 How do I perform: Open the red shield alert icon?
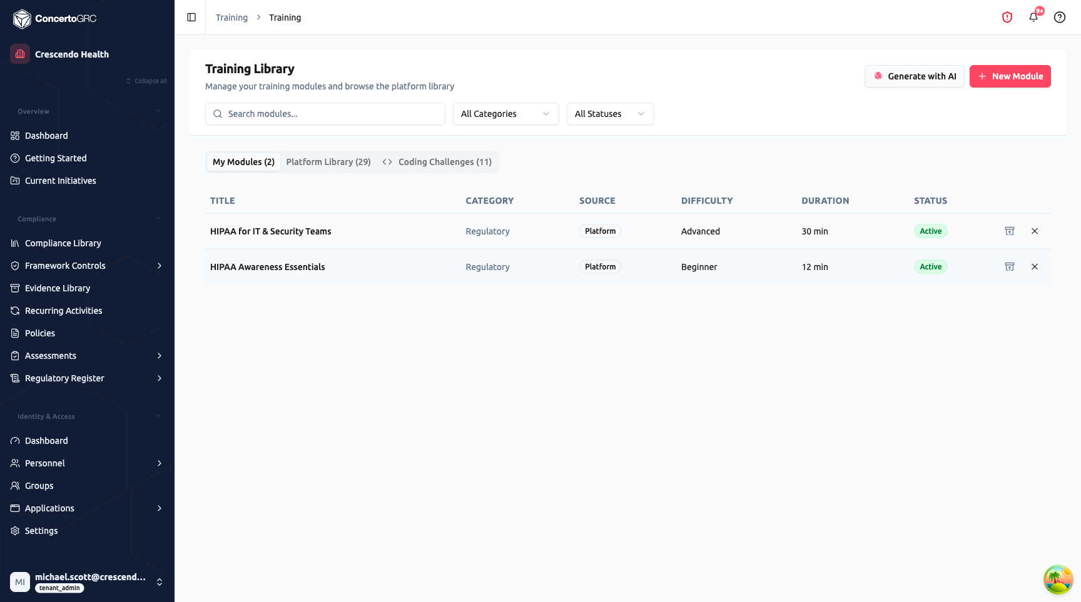(1007, 18)
